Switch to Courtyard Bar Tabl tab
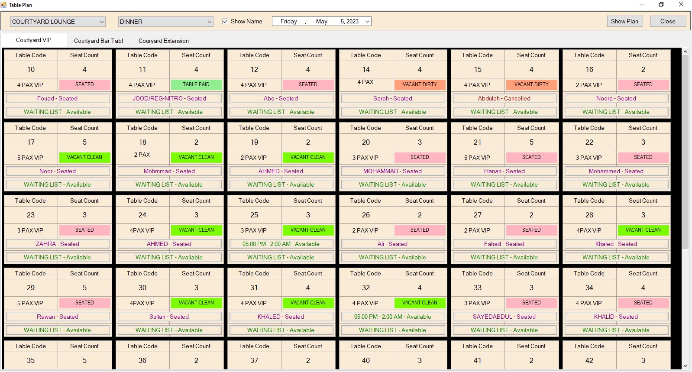 pos(98,41)
